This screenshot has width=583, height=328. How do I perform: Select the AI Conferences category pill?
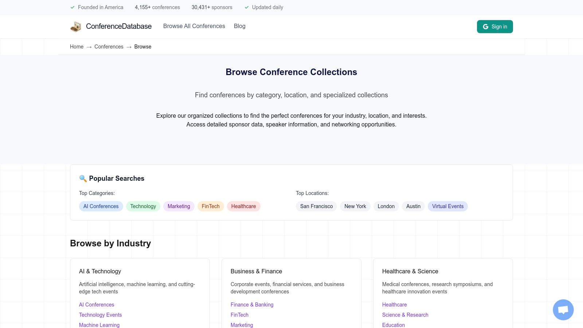click(x=101, y=206)
